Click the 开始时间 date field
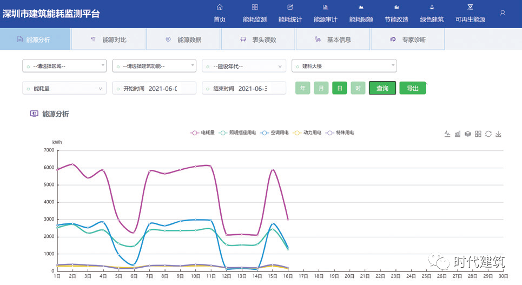Screen dimensions: 522x285 tap(154, 88)
